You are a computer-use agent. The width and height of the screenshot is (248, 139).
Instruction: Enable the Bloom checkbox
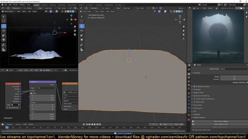[x=195, y=90]
